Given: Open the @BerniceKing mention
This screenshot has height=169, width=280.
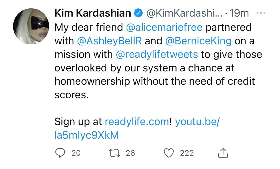Looking at the screenshot, I should pyautogui.click(x=198, y=41).
